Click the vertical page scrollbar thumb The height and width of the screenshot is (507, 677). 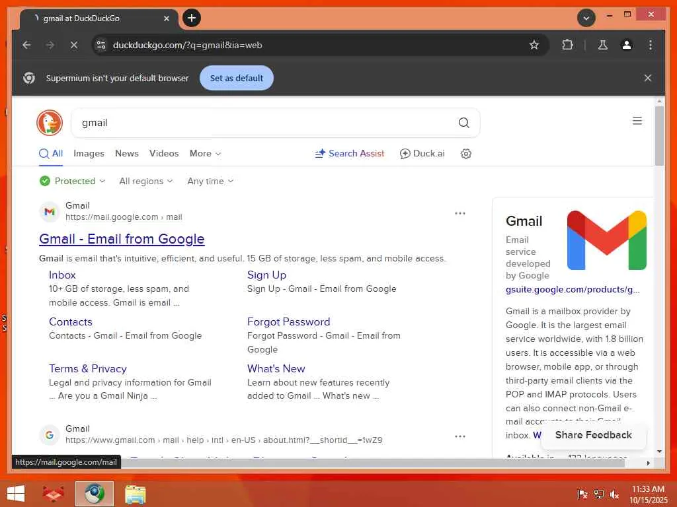[659, 136]
